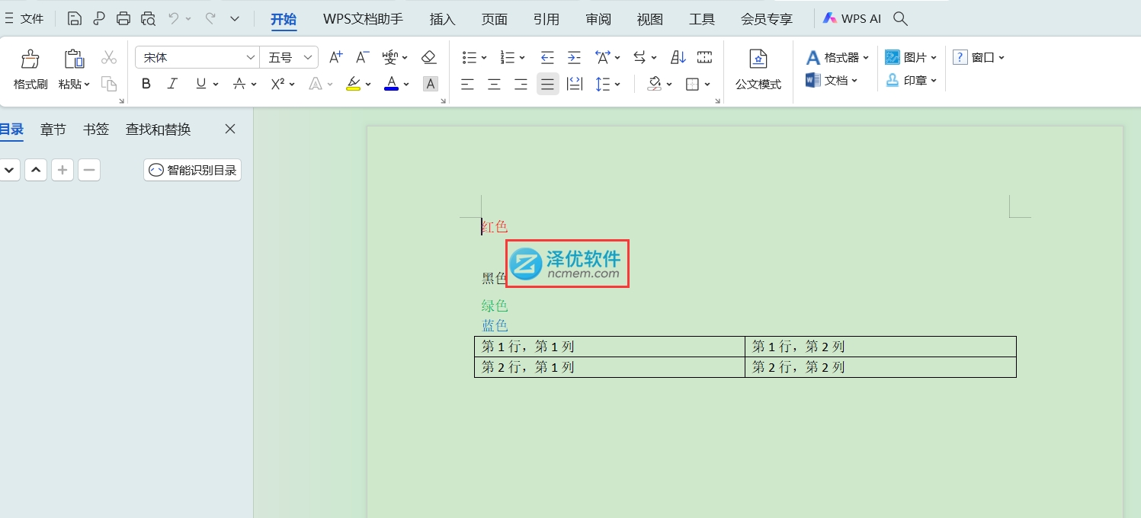Viewport: 1141px width, 518px height.
Task: Toggle italic formatting
Action: (x=172, y=84)
